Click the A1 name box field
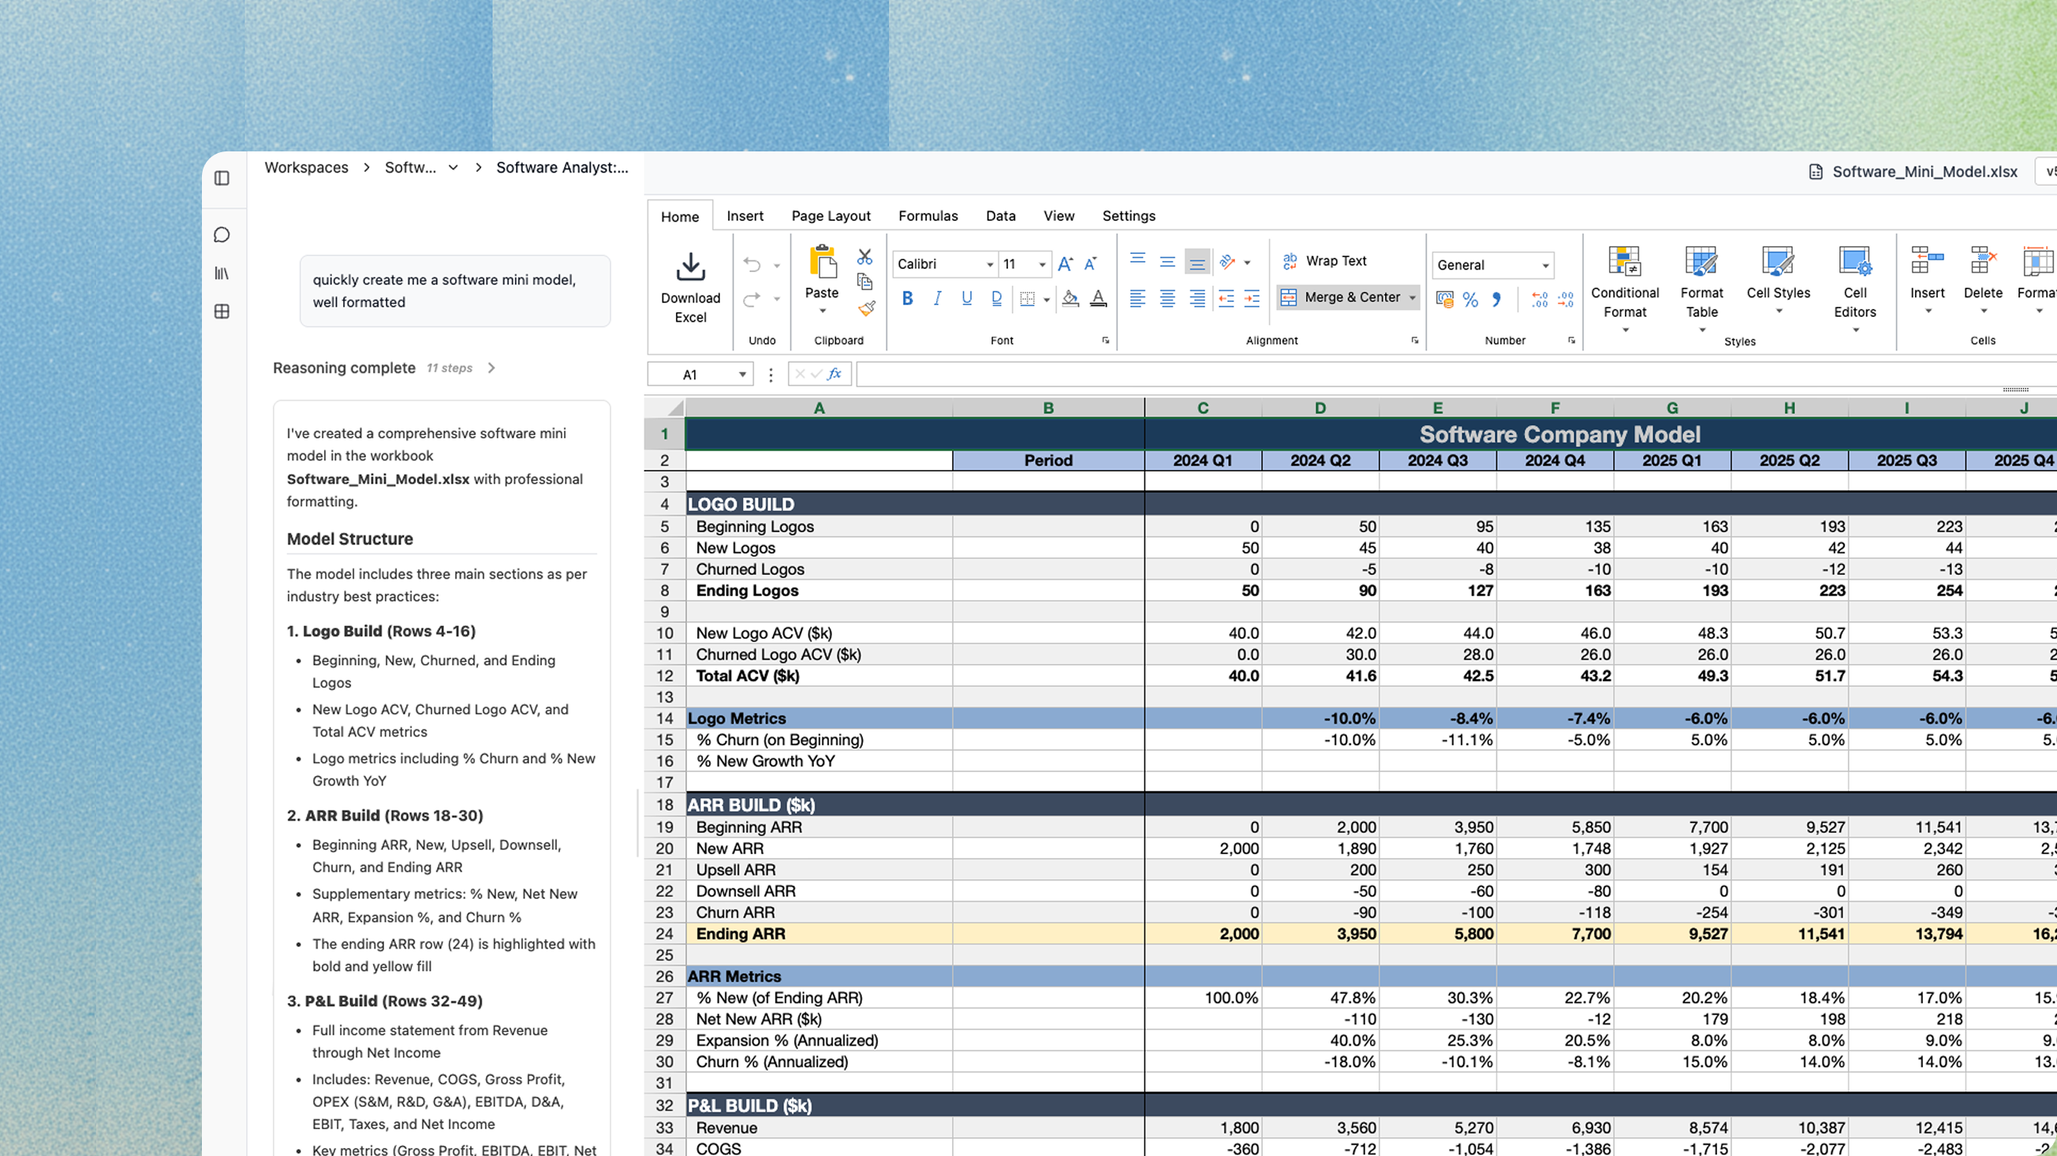 [690, 375]
